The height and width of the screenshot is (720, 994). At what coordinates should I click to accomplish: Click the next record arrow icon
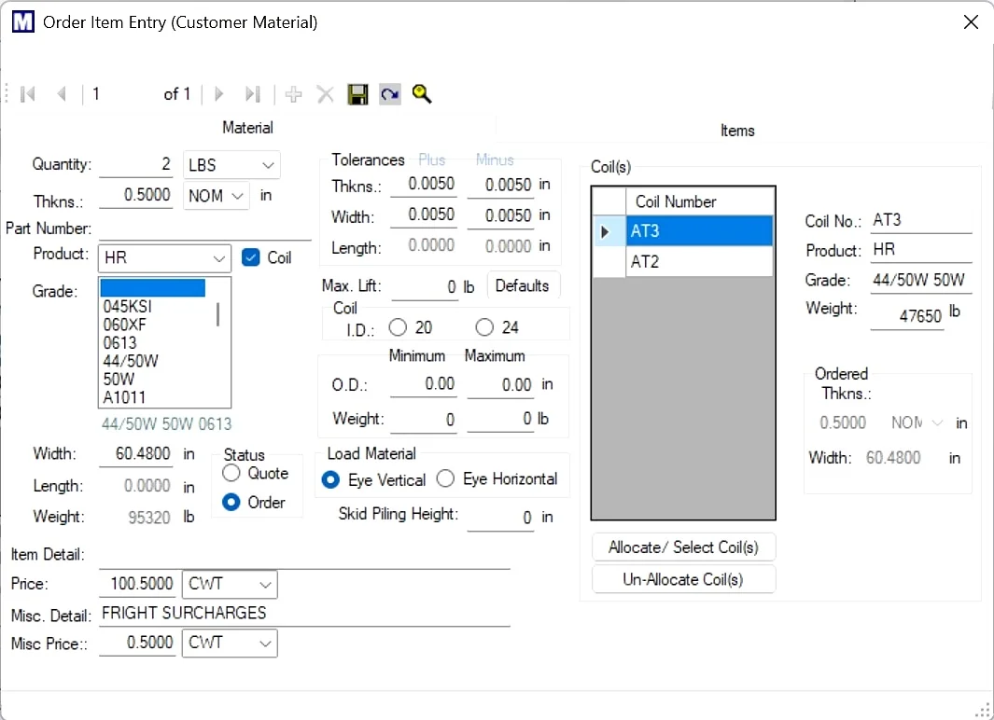[217, 93]
